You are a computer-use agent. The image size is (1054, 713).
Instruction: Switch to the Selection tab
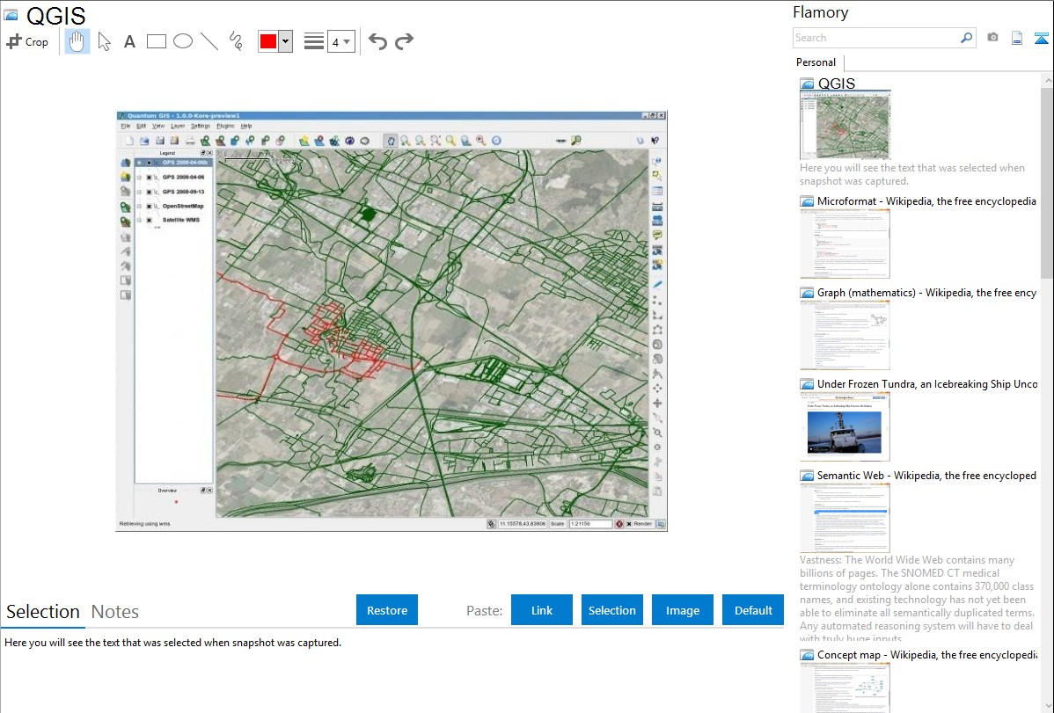(43, 612)
